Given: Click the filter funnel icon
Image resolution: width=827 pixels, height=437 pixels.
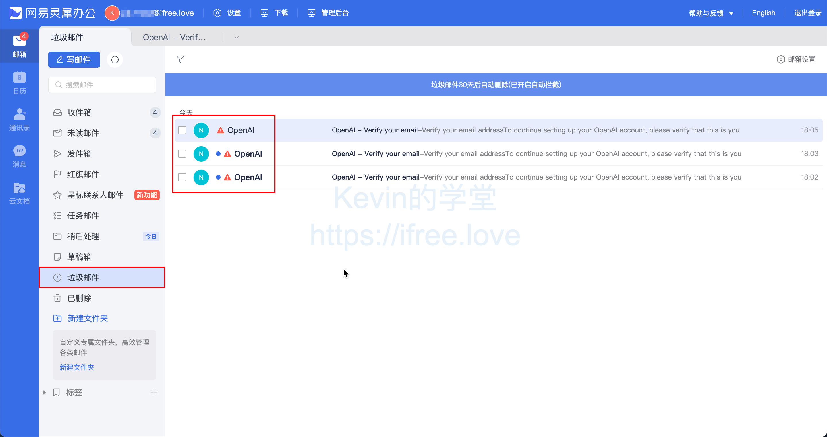Looking at the screenshot, I should (x=180, y=59).
